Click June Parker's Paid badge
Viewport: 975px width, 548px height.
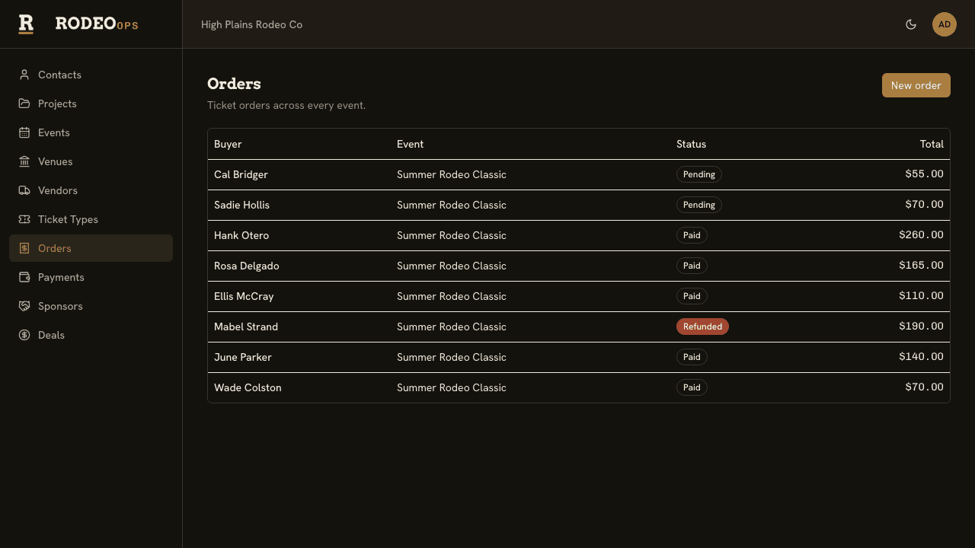(x=692, y=357)
